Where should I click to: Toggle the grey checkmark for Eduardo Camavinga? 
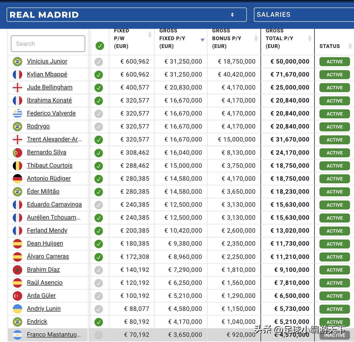pos(98,205)
